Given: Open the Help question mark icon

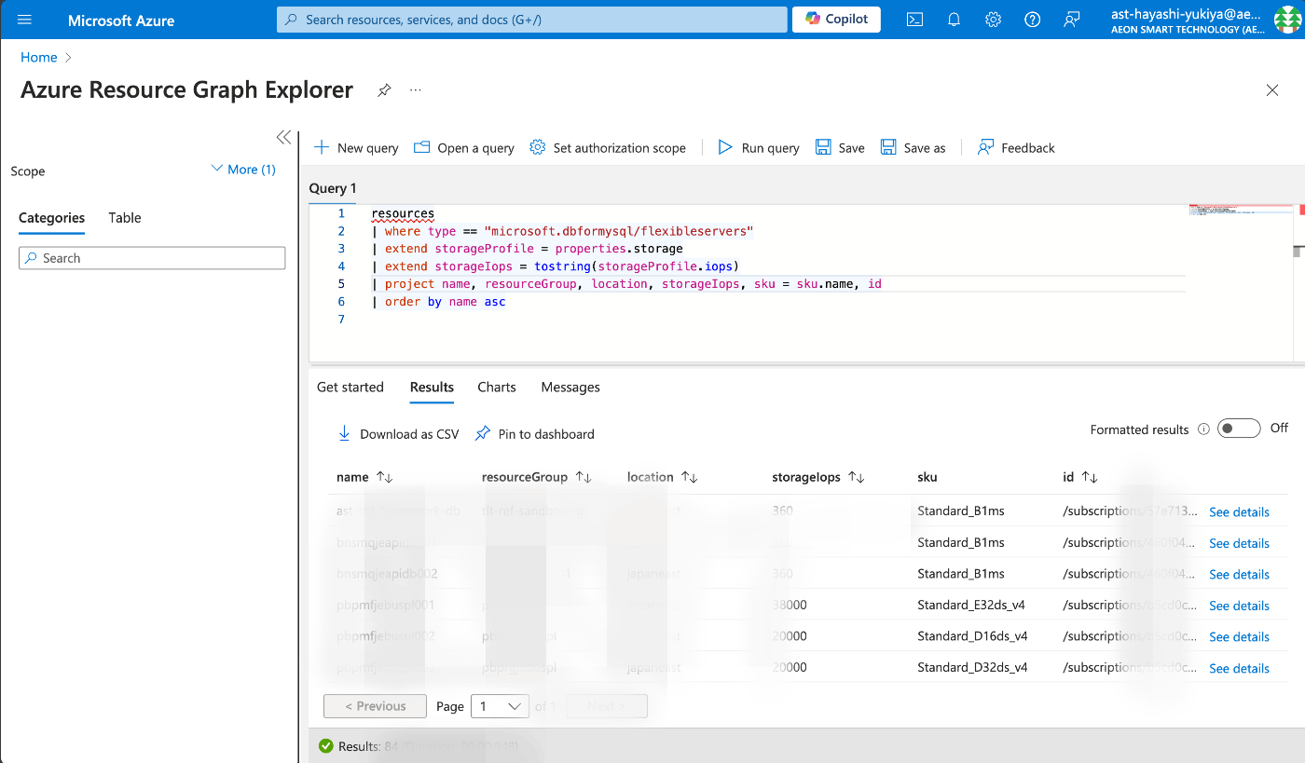Looking at the screenshot, I should [1032, 20].
